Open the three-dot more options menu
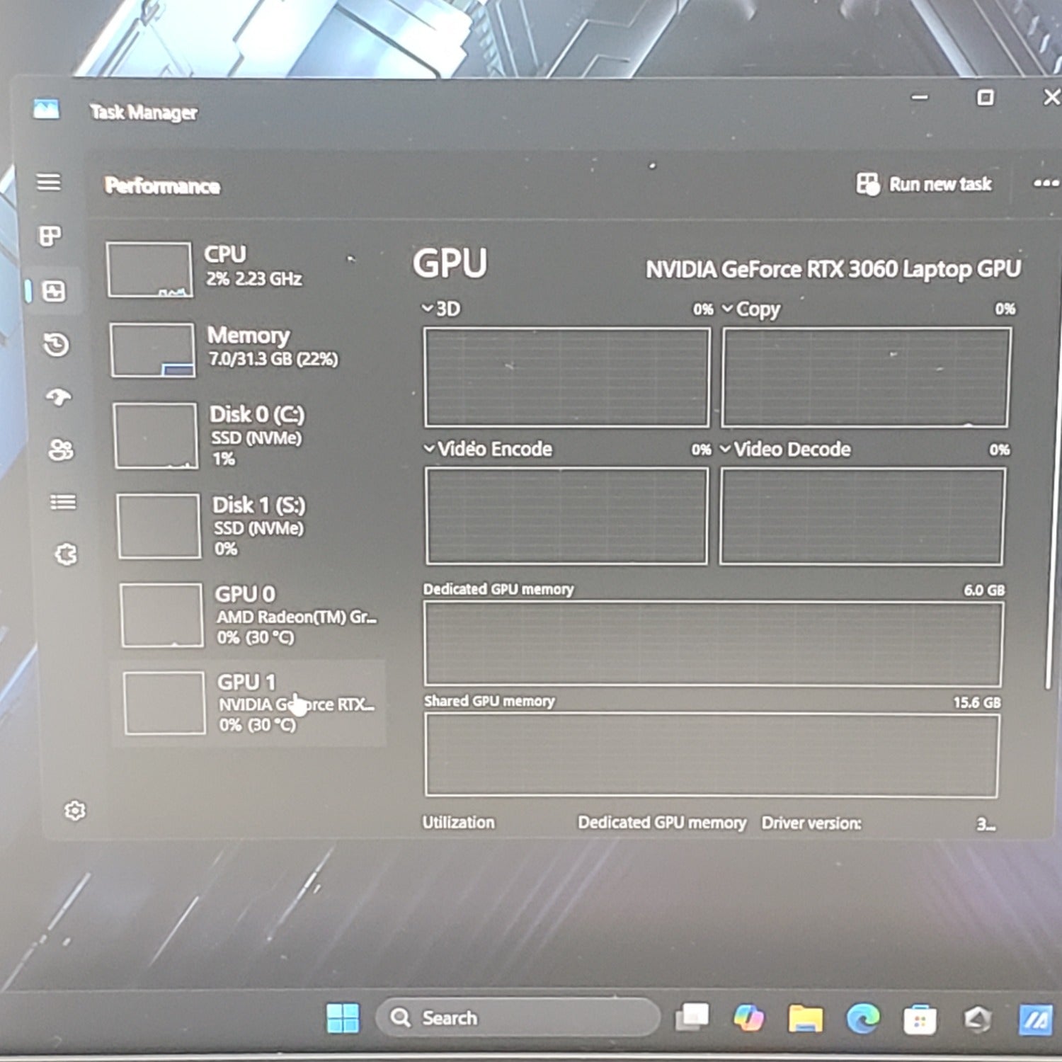Image resolution: width=1062 pixels, height=1062 pixels. tap(1045, 183)
